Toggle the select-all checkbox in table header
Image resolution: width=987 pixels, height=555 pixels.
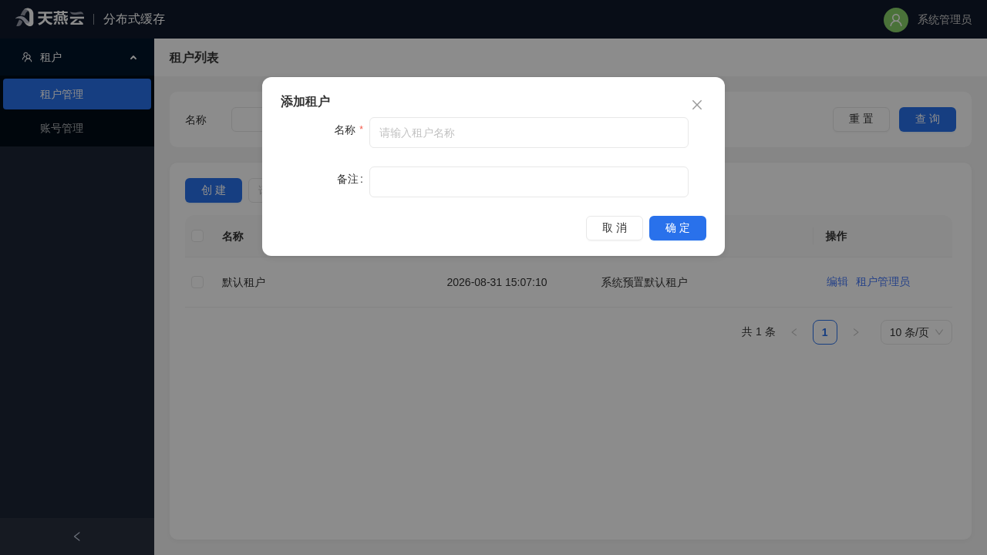point(197,236)
